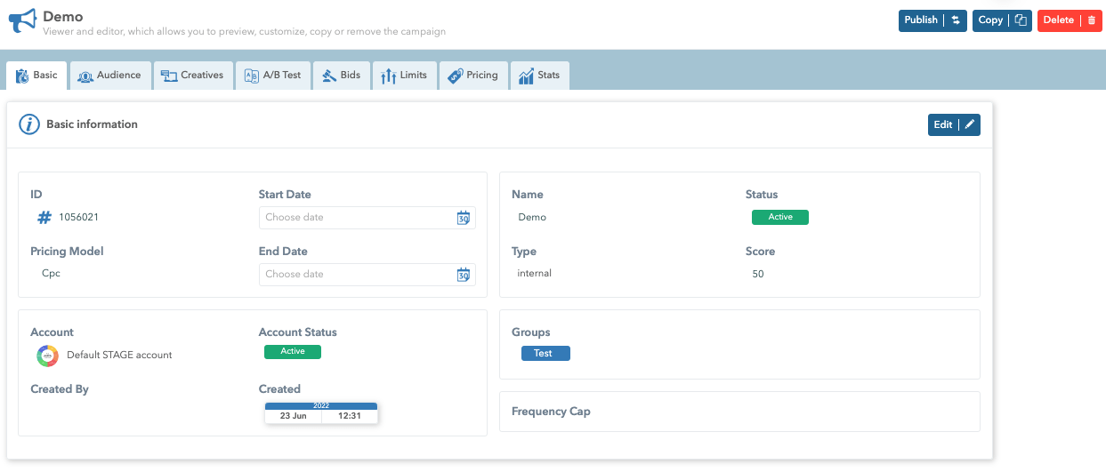Click the trash icon on the Delete button

[x=1092, y=20]
